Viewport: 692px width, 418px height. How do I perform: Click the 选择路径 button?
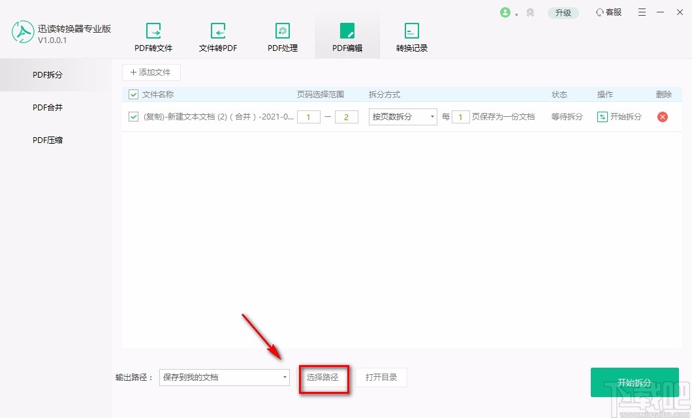click(x=324, y=378)
